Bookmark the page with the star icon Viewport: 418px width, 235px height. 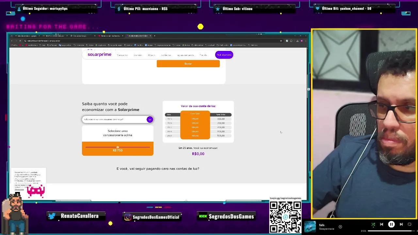281,41
